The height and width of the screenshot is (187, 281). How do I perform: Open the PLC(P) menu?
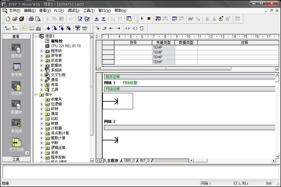(x=59, y=11)
